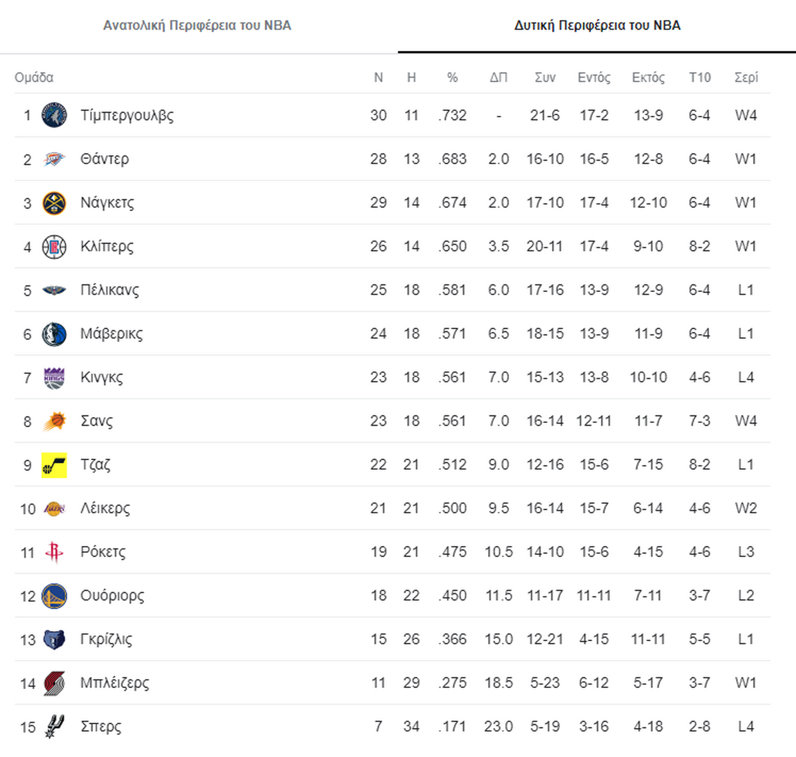The width and height of the screenshot is (796, 757).
Task: Open the Πέλικανς team link
Action: [x=109, y=290]
